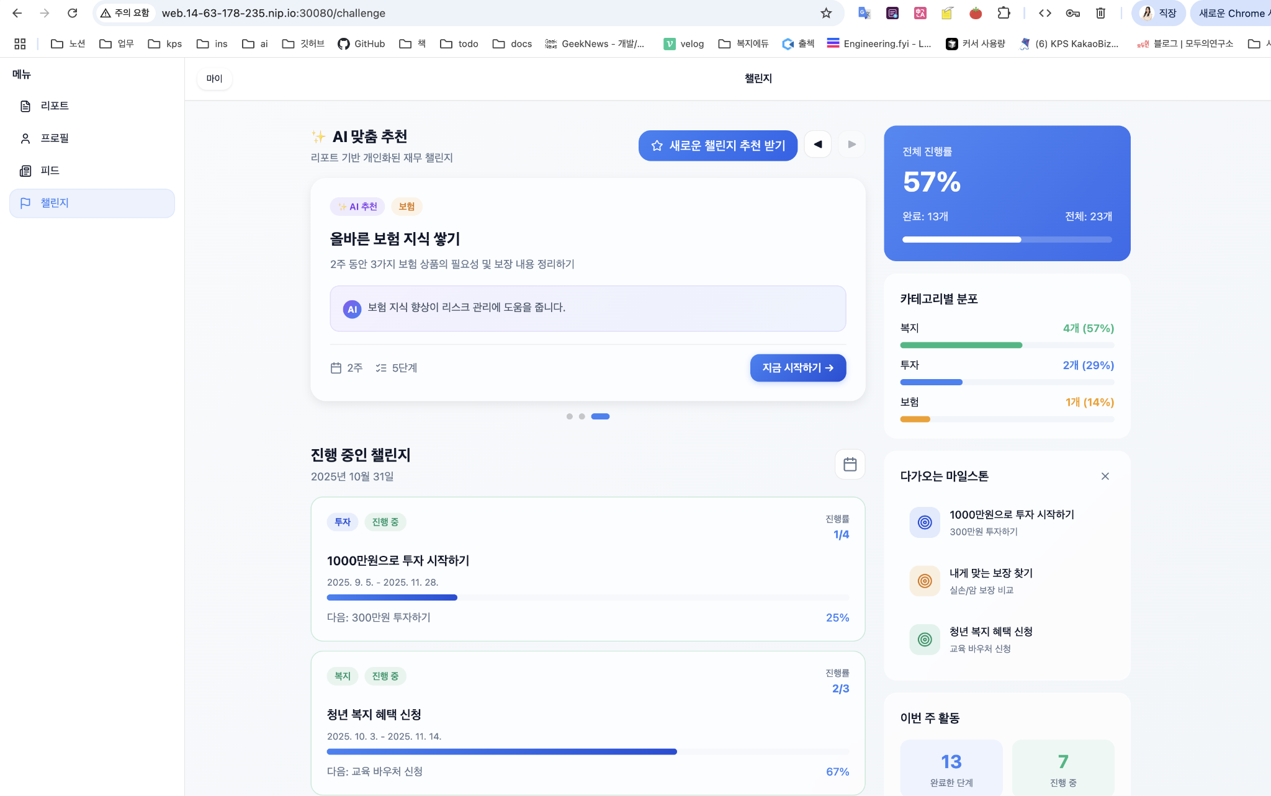Open the 업무 bookmark folder
This screenshot has height=796, width=1271.
pyautogui.click(x=117, y=43)
